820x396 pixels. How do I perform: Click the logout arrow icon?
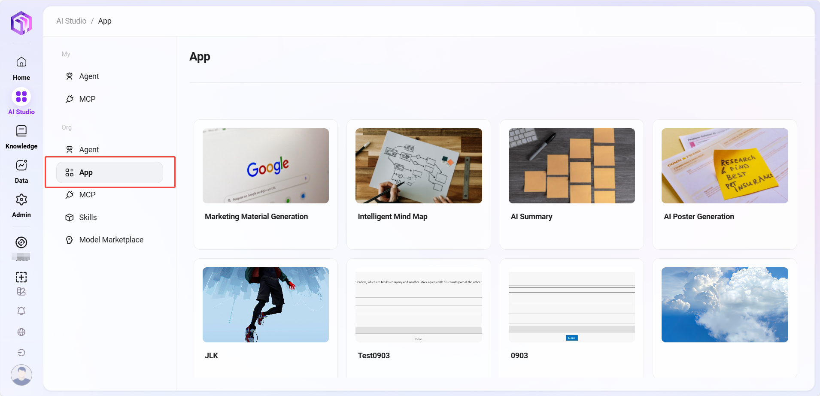pos(21,353)
